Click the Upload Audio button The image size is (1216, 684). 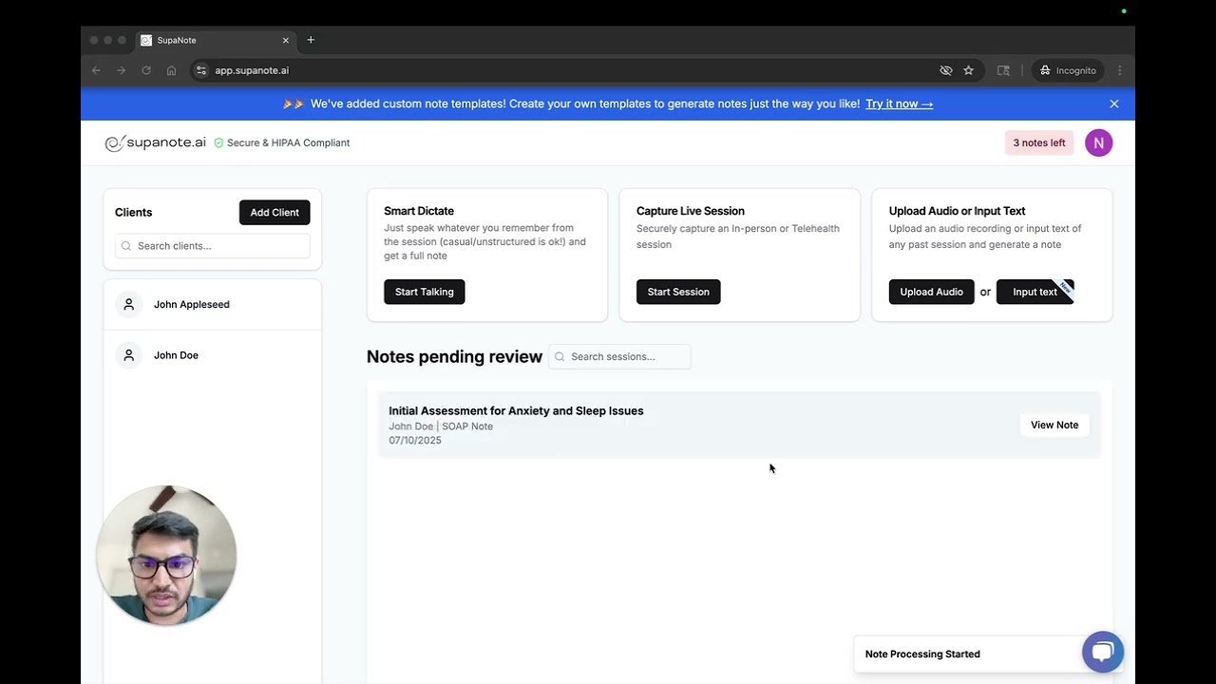pyautogui.click(x=931, y=292)
